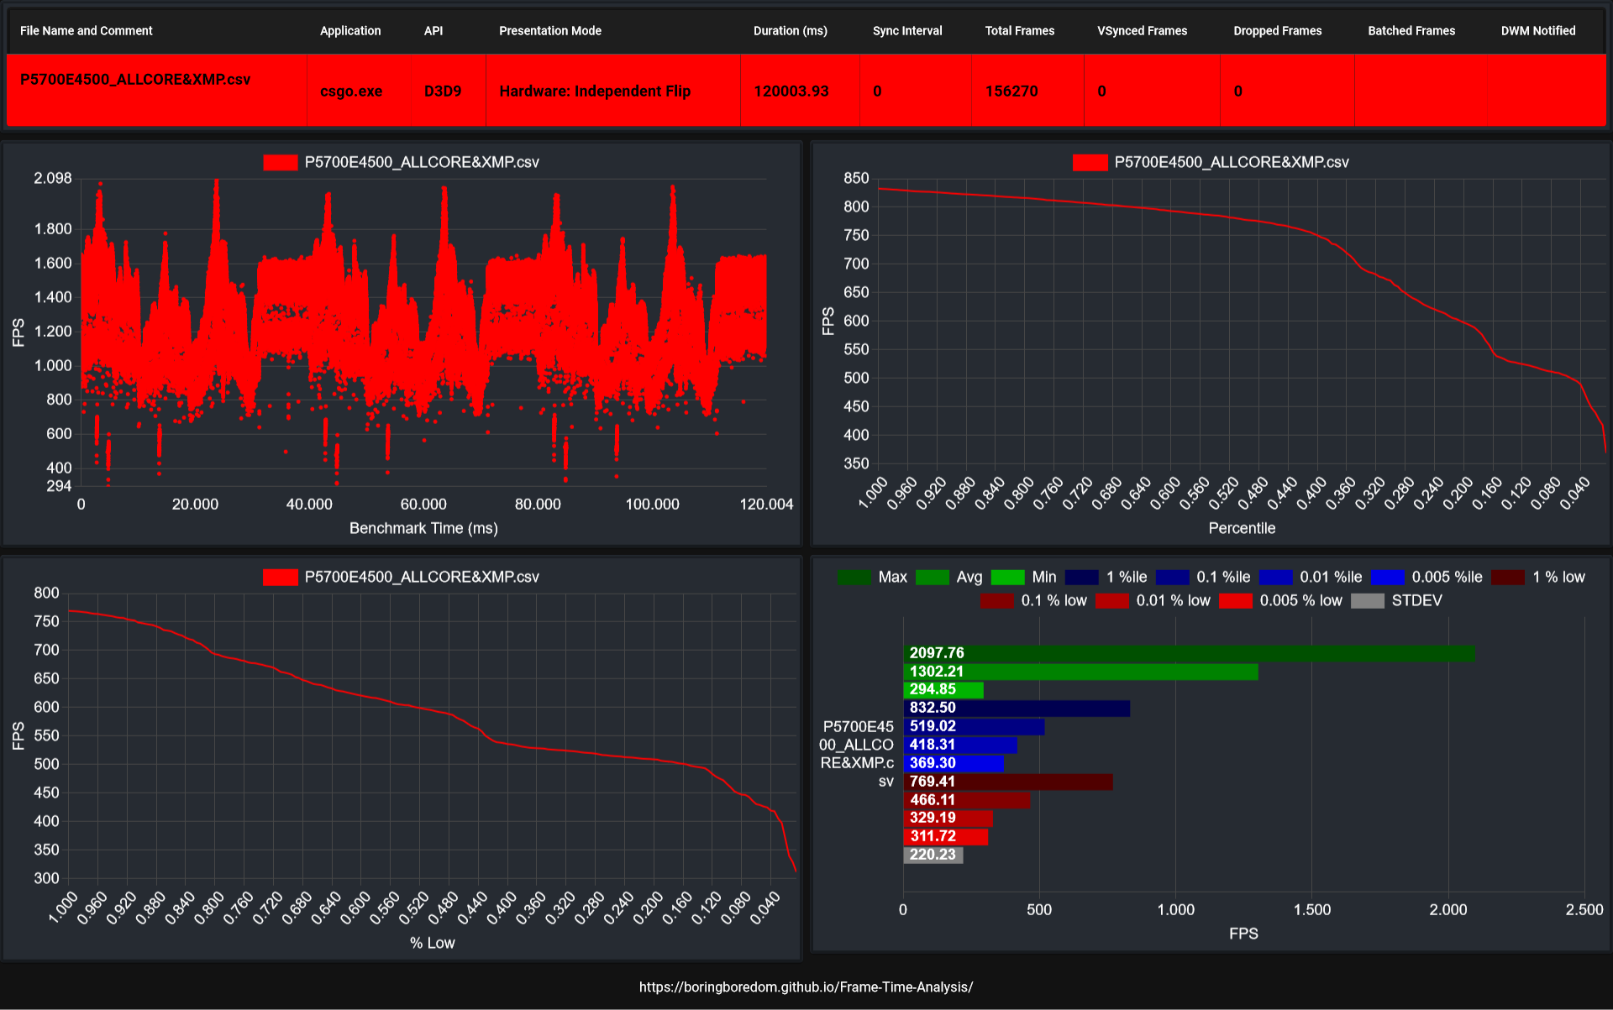Click the Presentation Mode column header
Image resolution: width=1613 pixels, height=1010 pixels.
(x=549, y=31)
